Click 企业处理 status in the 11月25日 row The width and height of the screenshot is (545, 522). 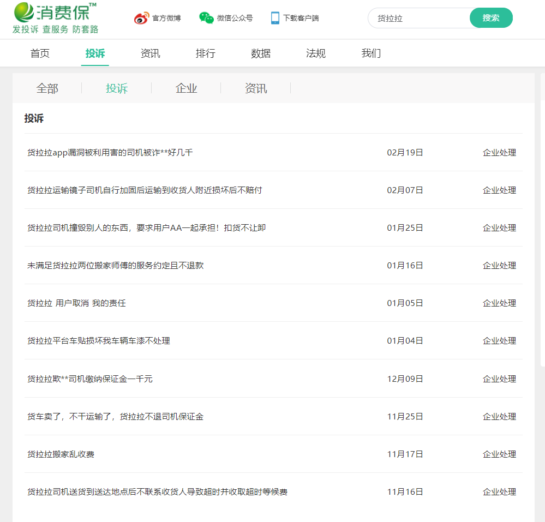coord(499,416)
